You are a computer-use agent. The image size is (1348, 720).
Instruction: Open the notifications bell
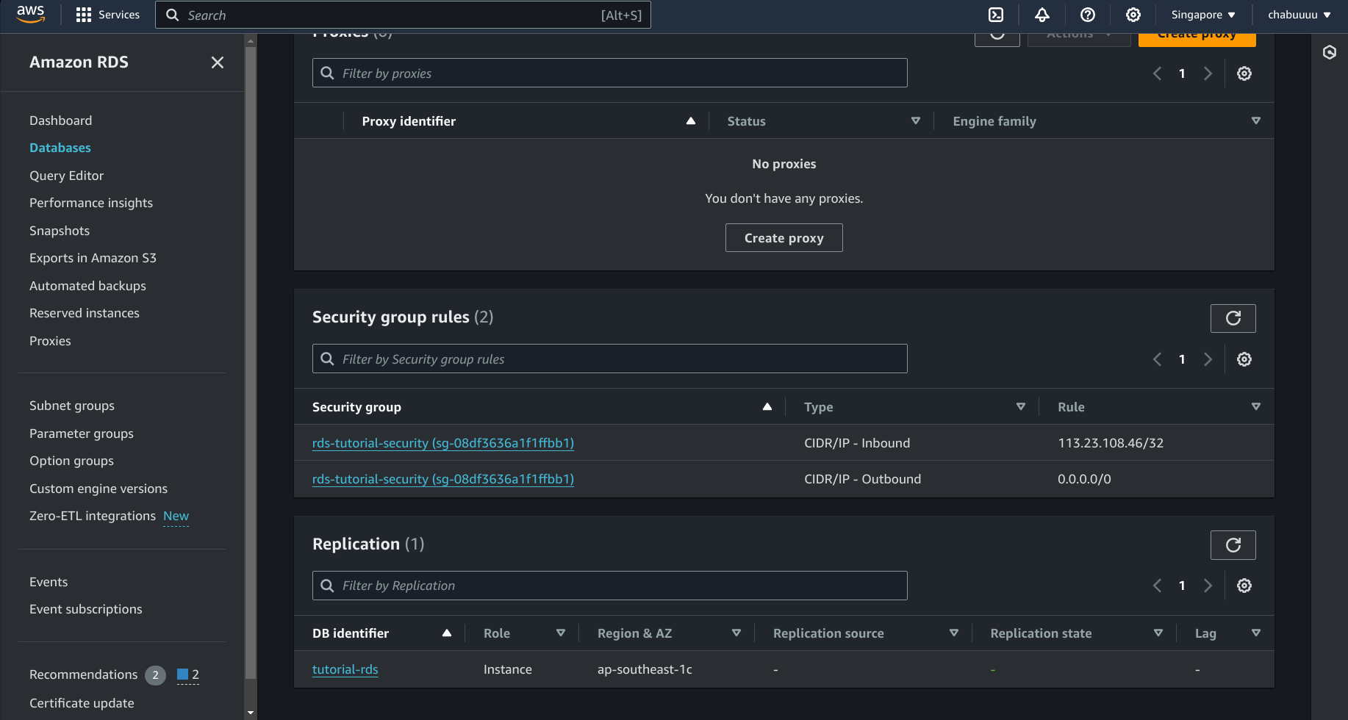click(x=1042, y=15)
